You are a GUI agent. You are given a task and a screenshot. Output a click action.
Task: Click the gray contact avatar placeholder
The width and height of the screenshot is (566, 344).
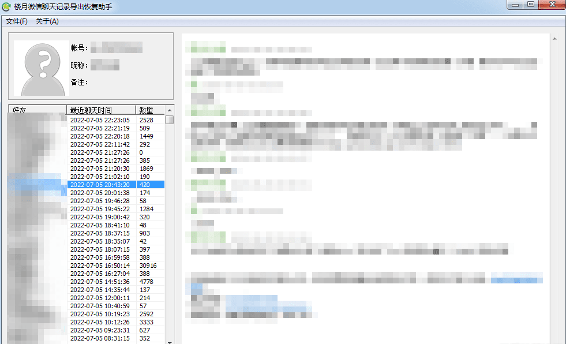(42, 68)
